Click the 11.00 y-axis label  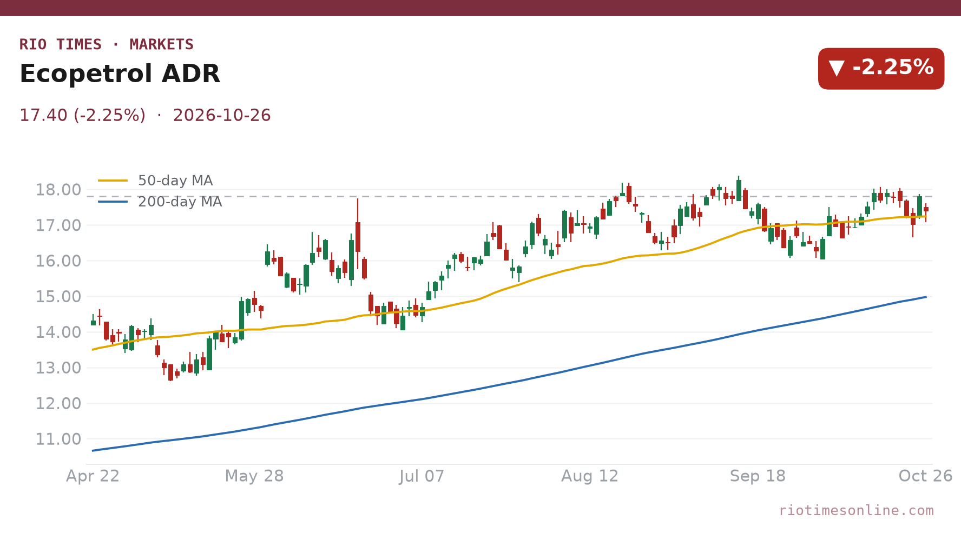58,439
